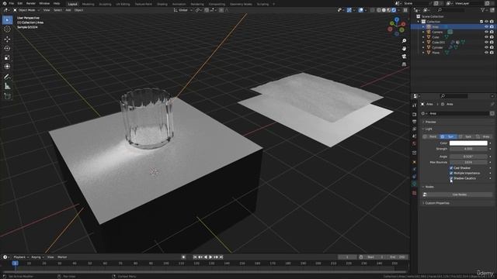Play the animation in the timeline
Image resolution: width=497 pixels, height=279 pixels.
tap(210, 257)
